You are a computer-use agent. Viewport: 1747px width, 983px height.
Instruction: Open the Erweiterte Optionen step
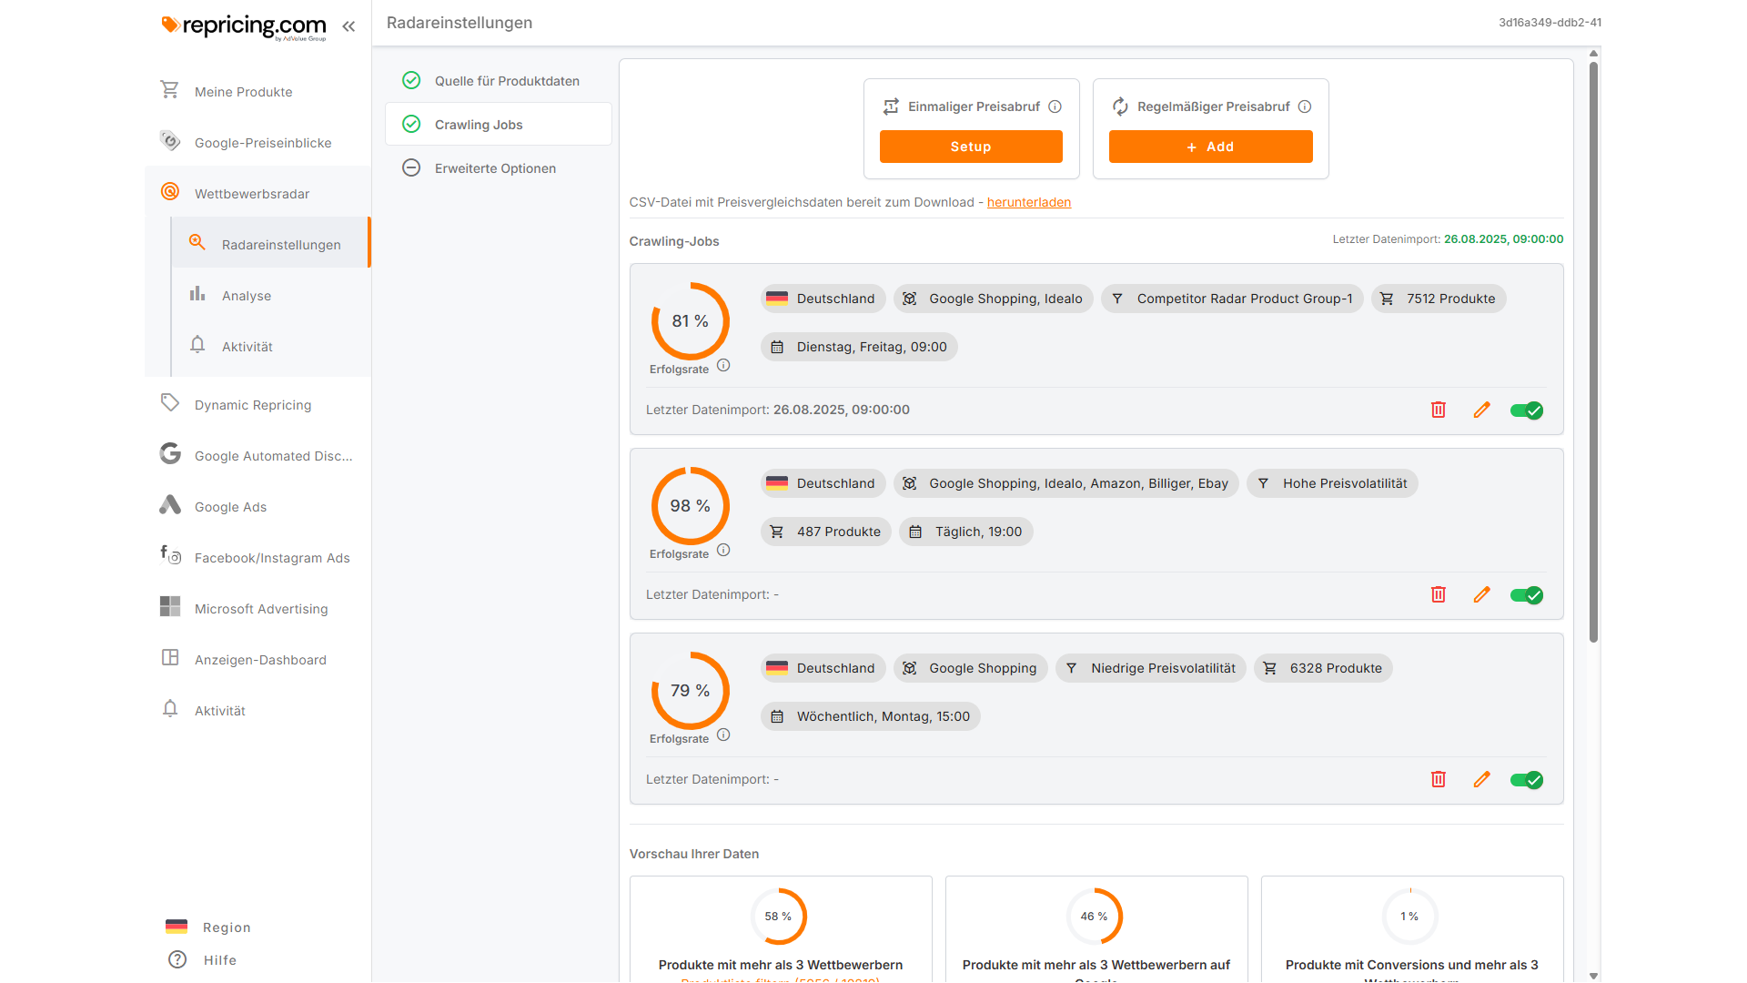point(499,168)
